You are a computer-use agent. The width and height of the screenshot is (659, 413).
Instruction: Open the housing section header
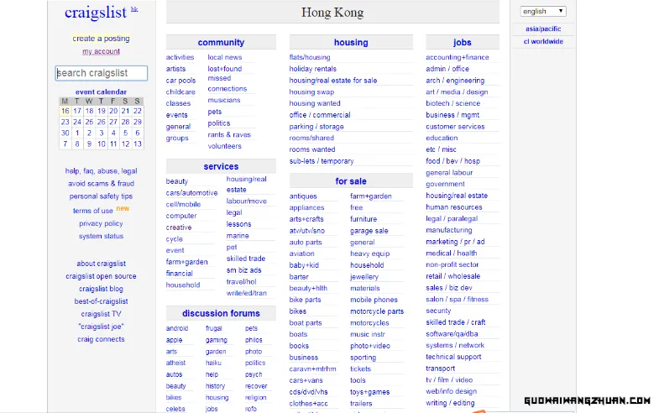pyautogui.click(x=351, y=43)
